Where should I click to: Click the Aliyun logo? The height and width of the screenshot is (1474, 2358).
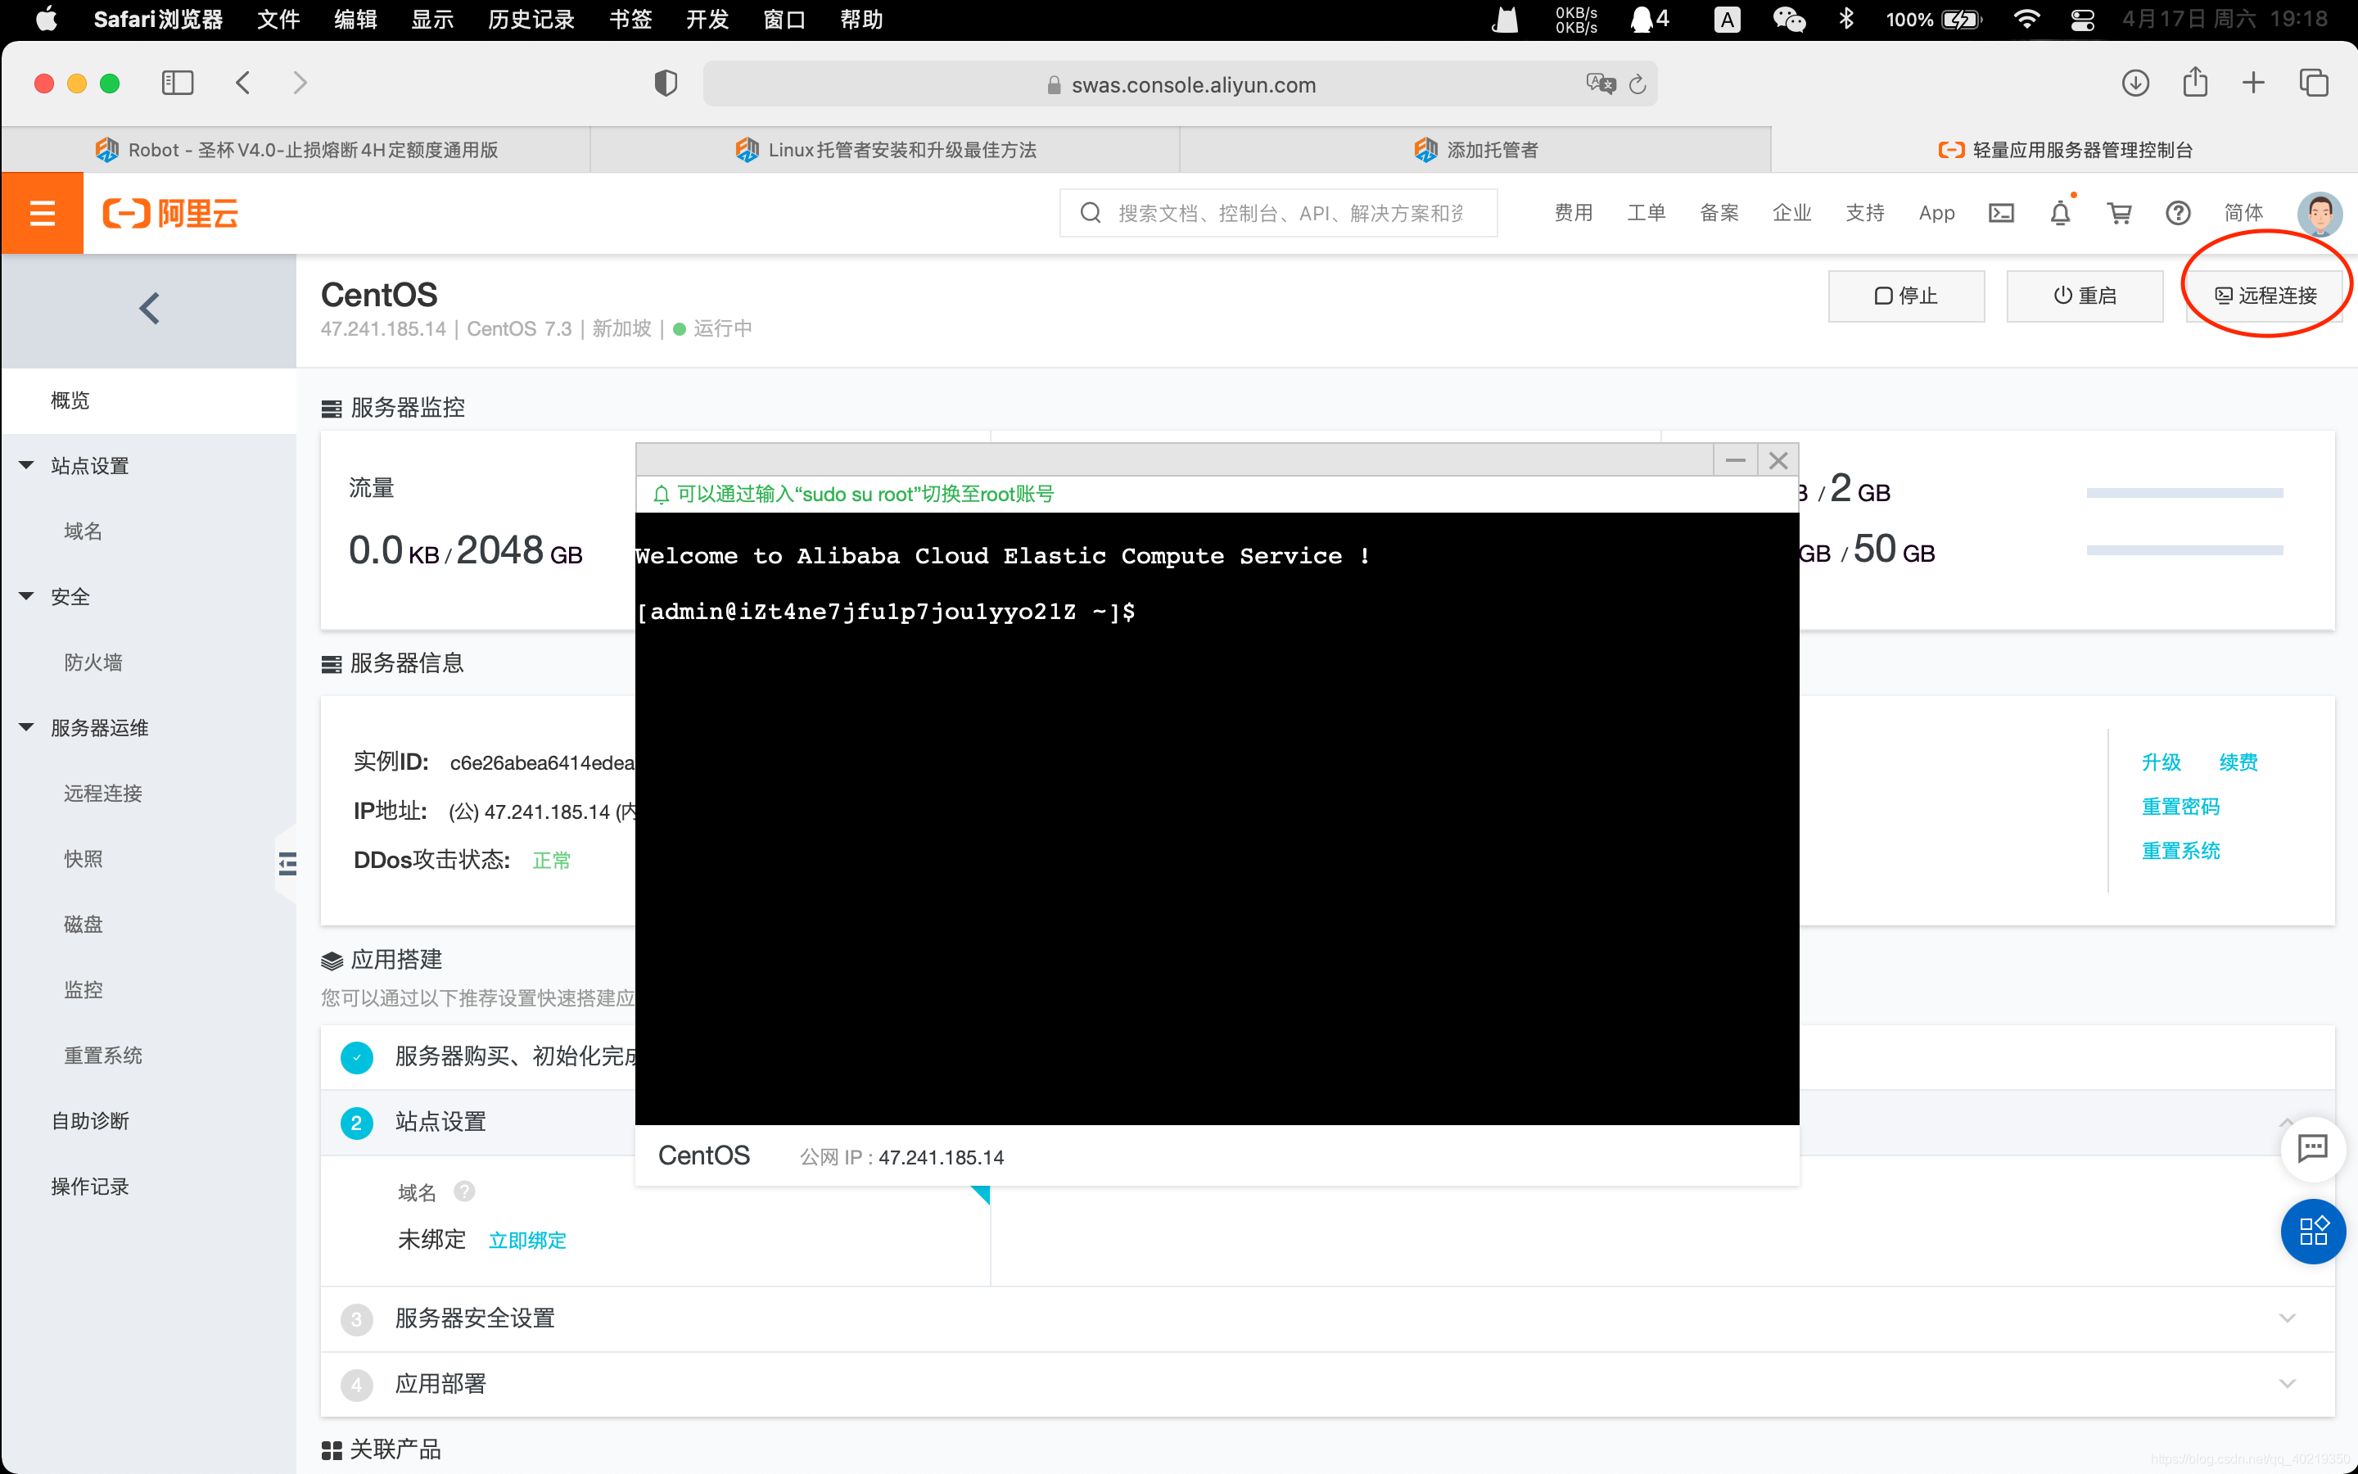[x=170, y=213]
